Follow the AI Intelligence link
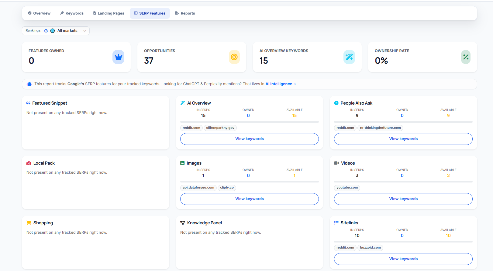493x271 pixels. [281, 84]
